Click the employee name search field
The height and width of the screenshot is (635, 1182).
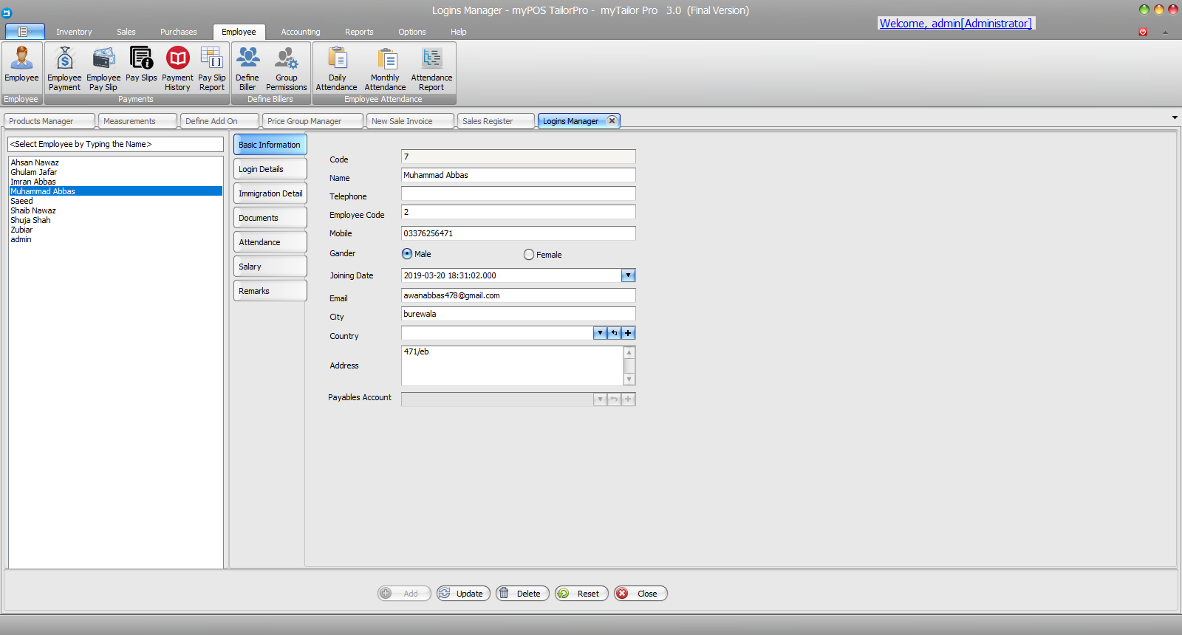click(x=115, y=144)
